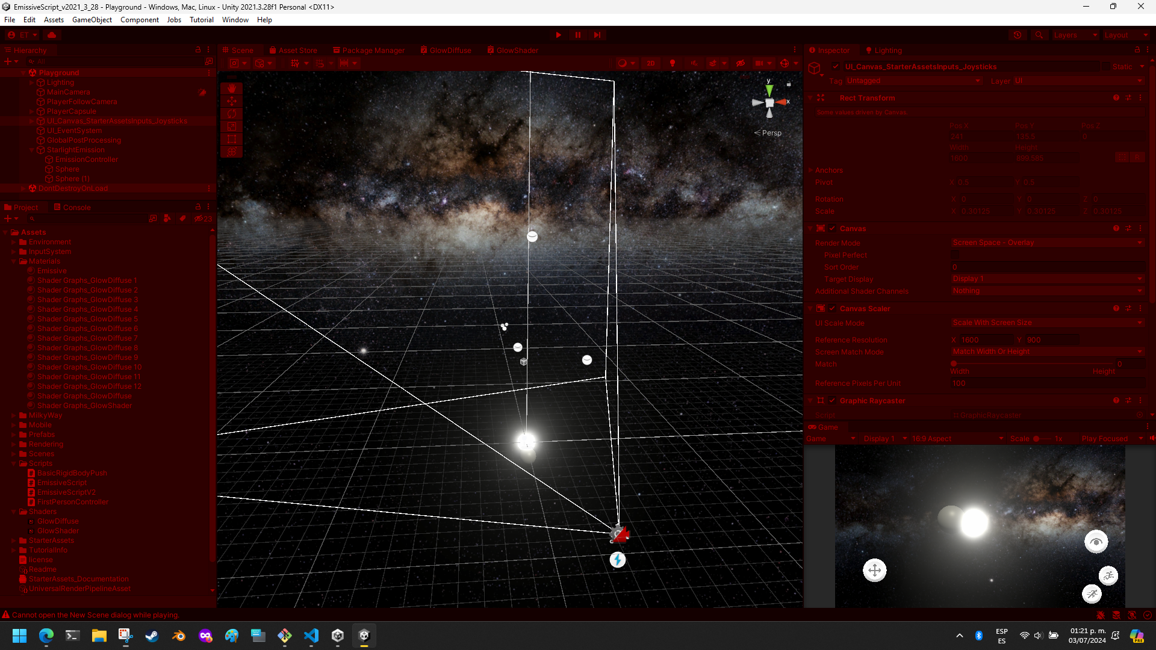Select the Transform tool in Scene toolbar
The width and height of the screenshot is (1156, 650).
pos(232,152)
